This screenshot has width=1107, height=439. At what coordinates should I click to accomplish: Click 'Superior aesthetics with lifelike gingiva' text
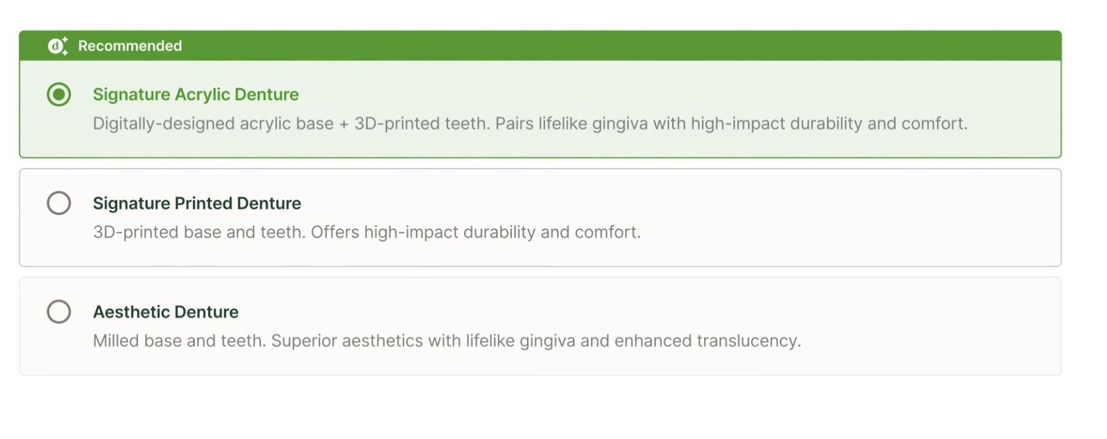(427, 341)
